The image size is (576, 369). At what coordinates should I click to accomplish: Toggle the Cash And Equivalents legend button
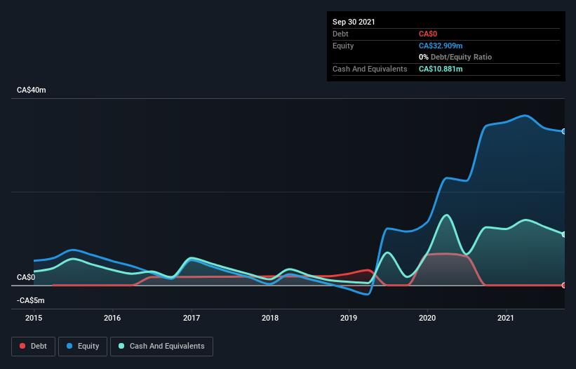point(161,347)
